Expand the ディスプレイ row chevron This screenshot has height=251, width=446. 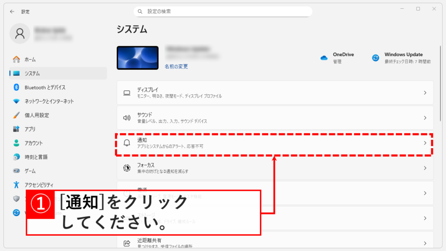pyautogui.click(x=426, y=93)
